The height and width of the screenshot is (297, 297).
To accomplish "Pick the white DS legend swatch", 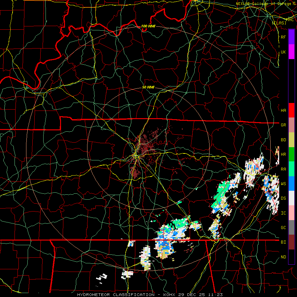I will pyautogui.click(x=291, y=198).
